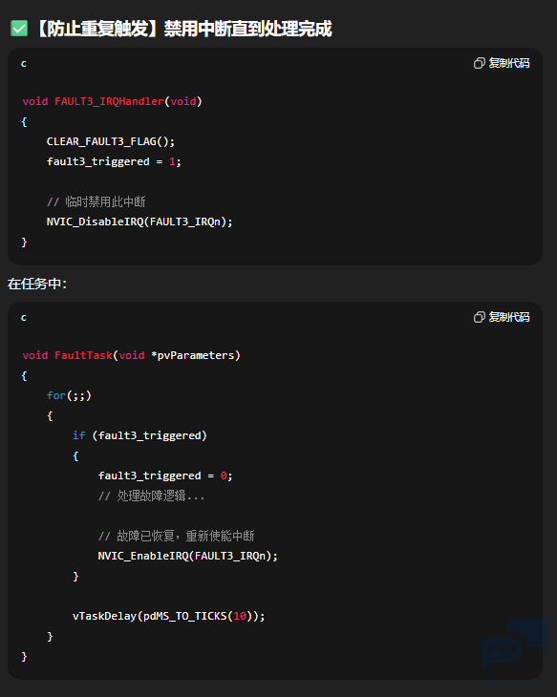Click 复制代码 label of the second code block
Image resolution: width=557 pixels, height=697 pixels.
(509, 317)
